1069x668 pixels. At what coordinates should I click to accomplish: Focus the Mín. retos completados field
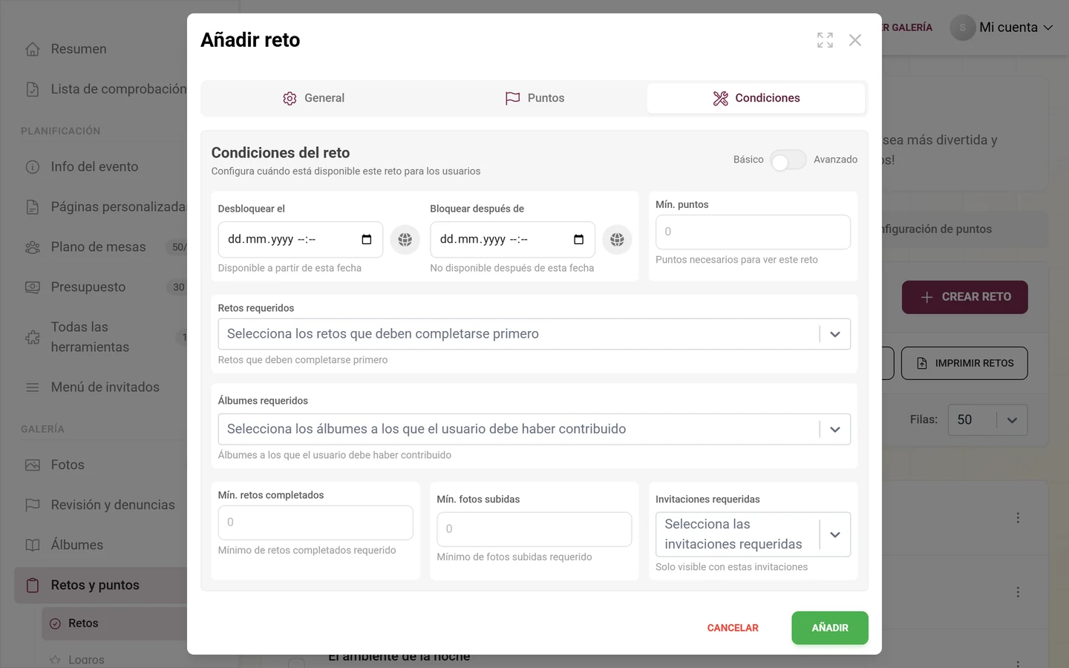coord(316,523)
